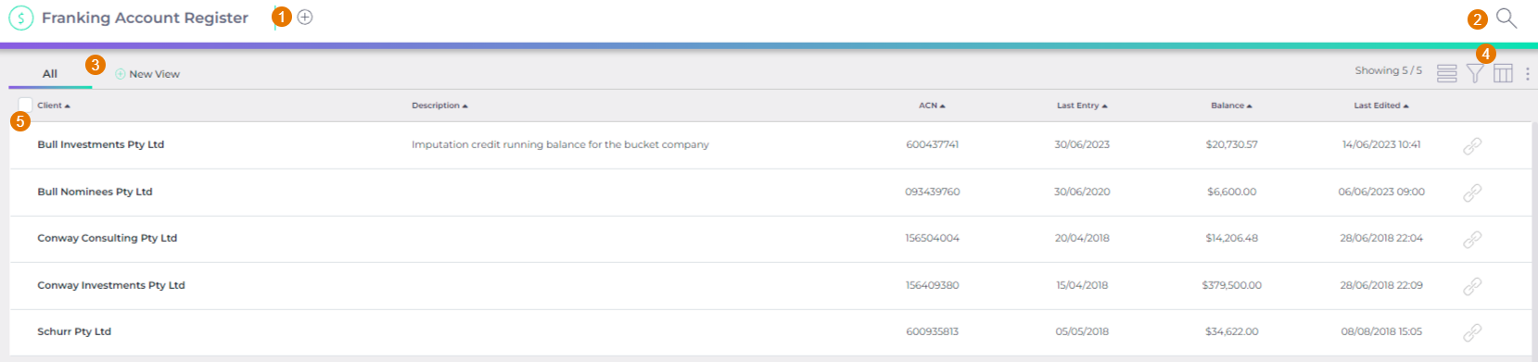Click the Imputation credit running balance description
Screen dimensions: 1538x362
pyautogui.click(x=560, y=144)
